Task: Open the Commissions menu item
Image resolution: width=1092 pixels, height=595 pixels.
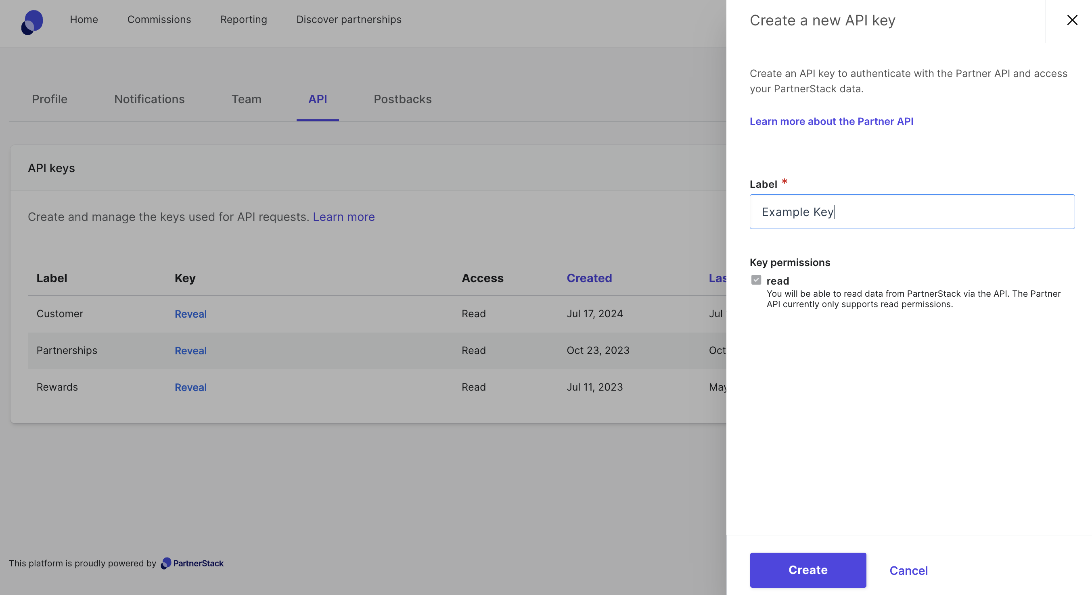Action: (x=159, y=19)
